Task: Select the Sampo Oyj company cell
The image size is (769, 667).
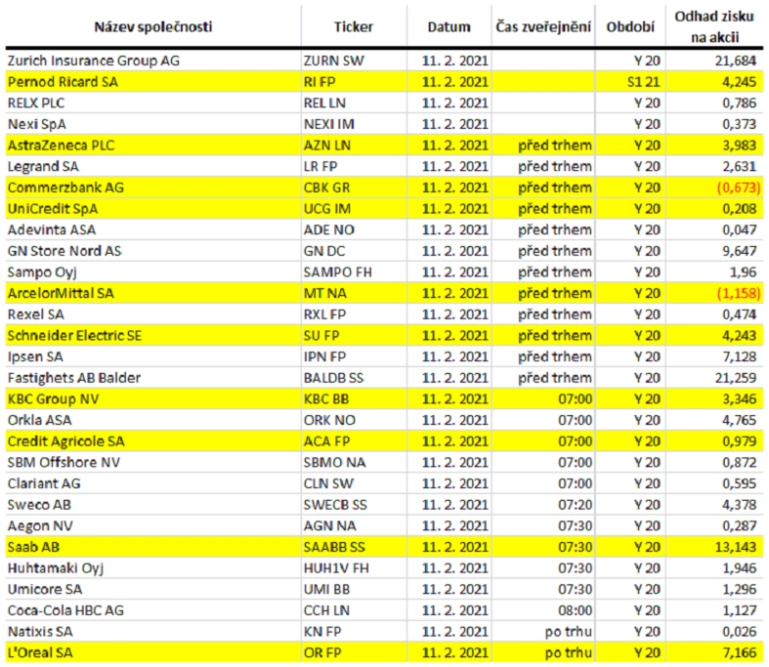Action: click(x=153, y=271)
